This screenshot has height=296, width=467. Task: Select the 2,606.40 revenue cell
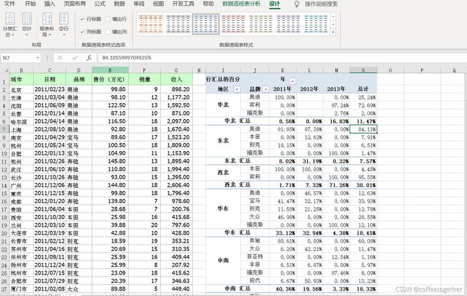tap(176, 185)
